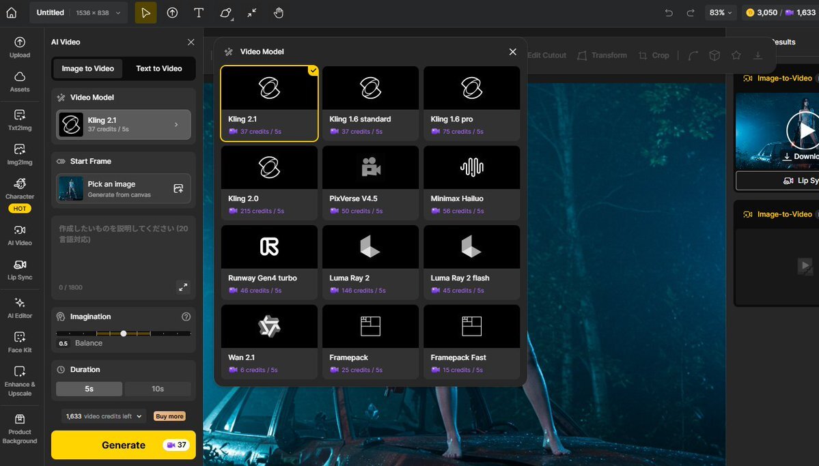The height and width of the screenshot is (466, 819).
Task: Switch to Text to Video tab
Action: 159,68
